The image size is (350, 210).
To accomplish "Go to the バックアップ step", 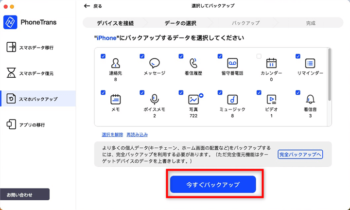I will [245, 23].
